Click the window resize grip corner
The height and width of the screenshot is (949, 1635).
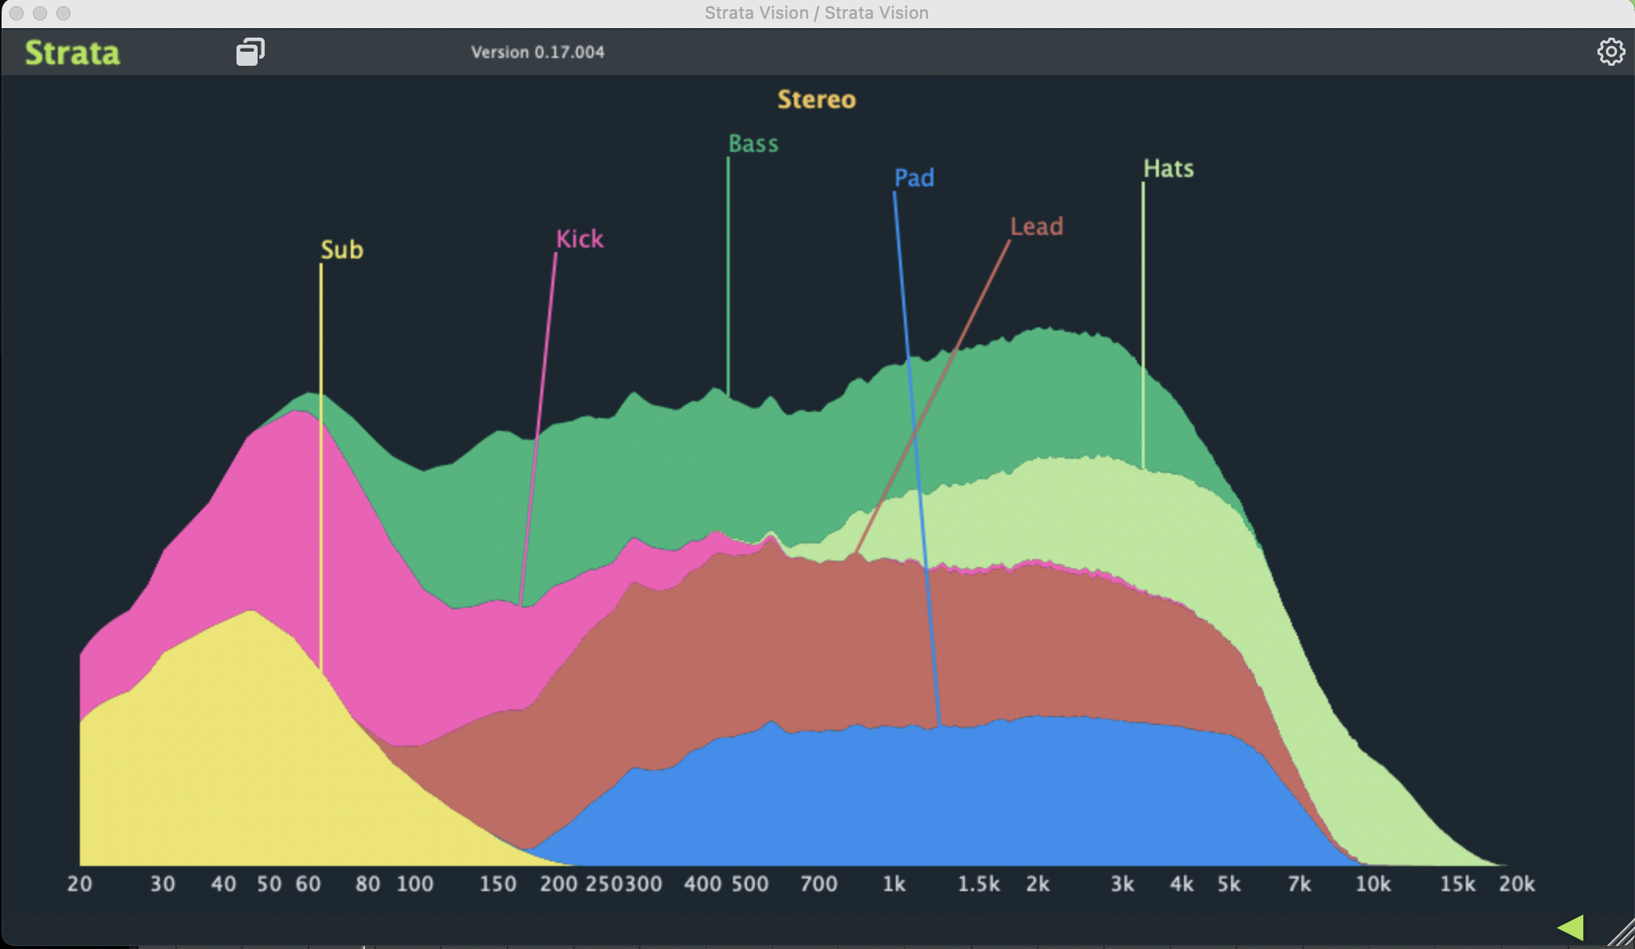click(x=1621, y=933)
